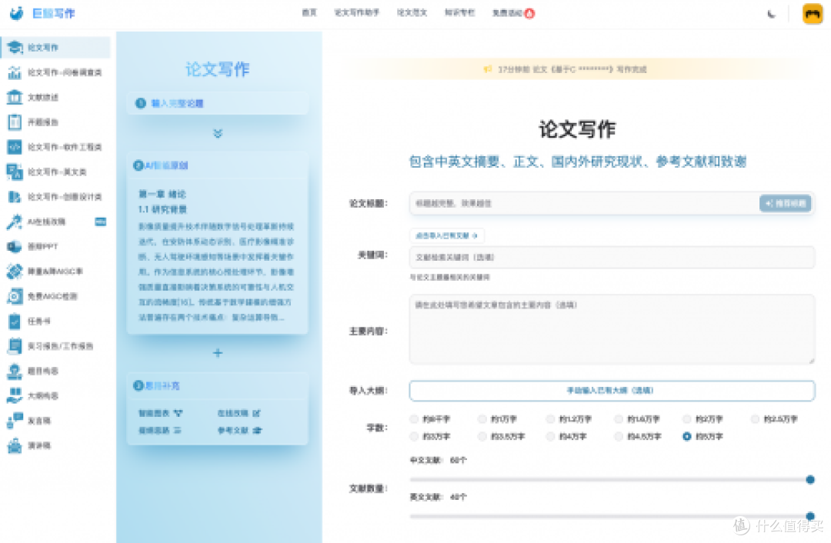Image resolution: width=831 pixels, height=543 pixels.
Task: Select the 约2.5万字 word count option
Action: pyautogui.click(x=755, y=419)
